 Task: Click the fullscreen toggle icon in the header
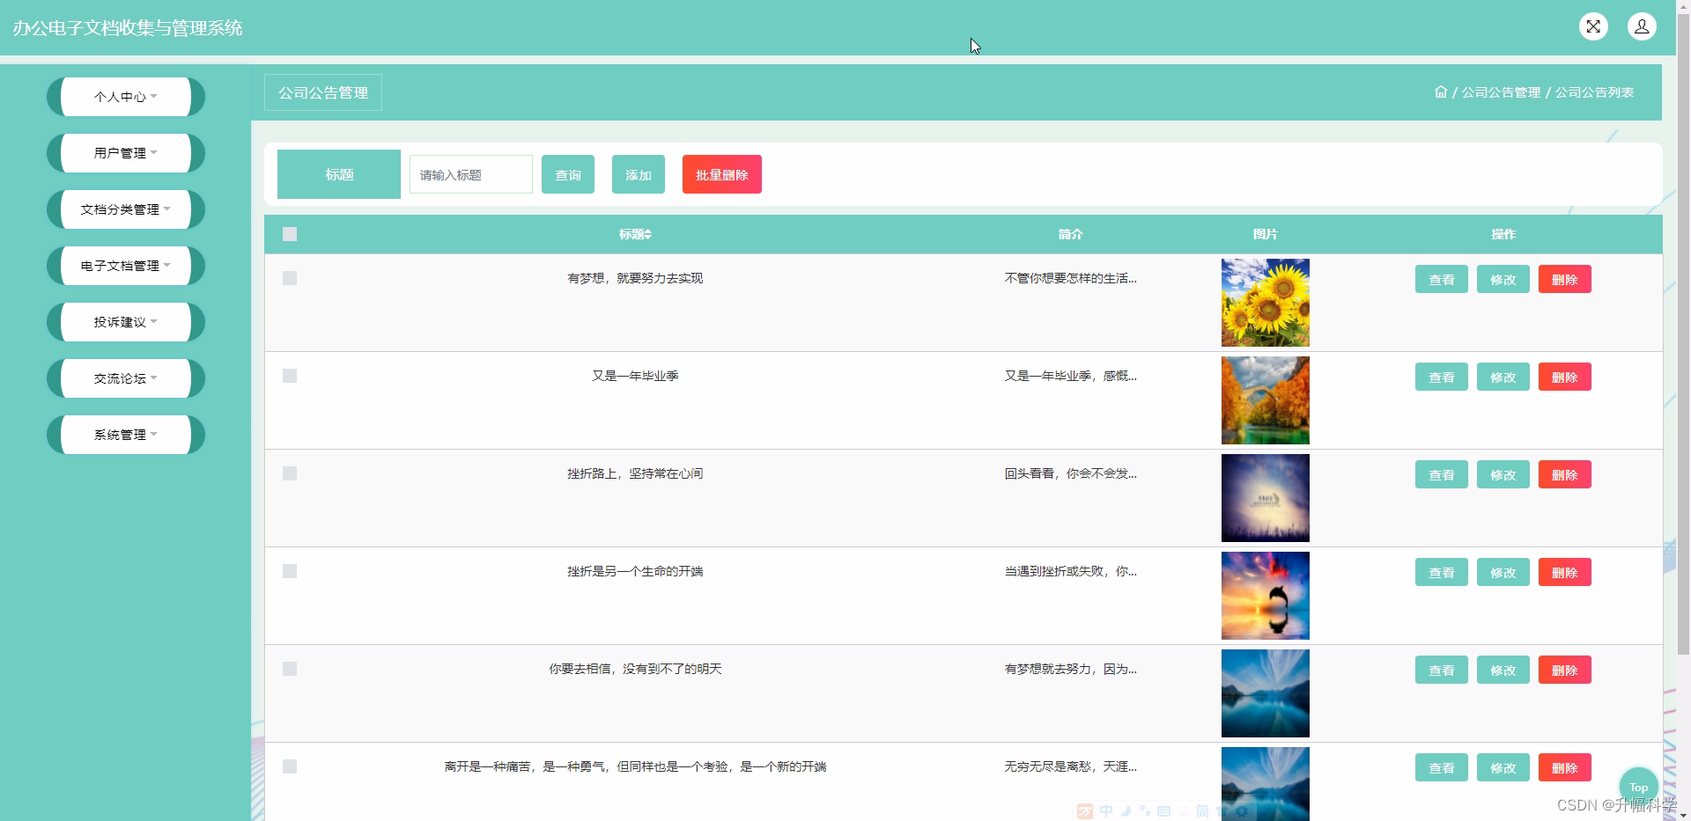click(x=1593, y=26)
